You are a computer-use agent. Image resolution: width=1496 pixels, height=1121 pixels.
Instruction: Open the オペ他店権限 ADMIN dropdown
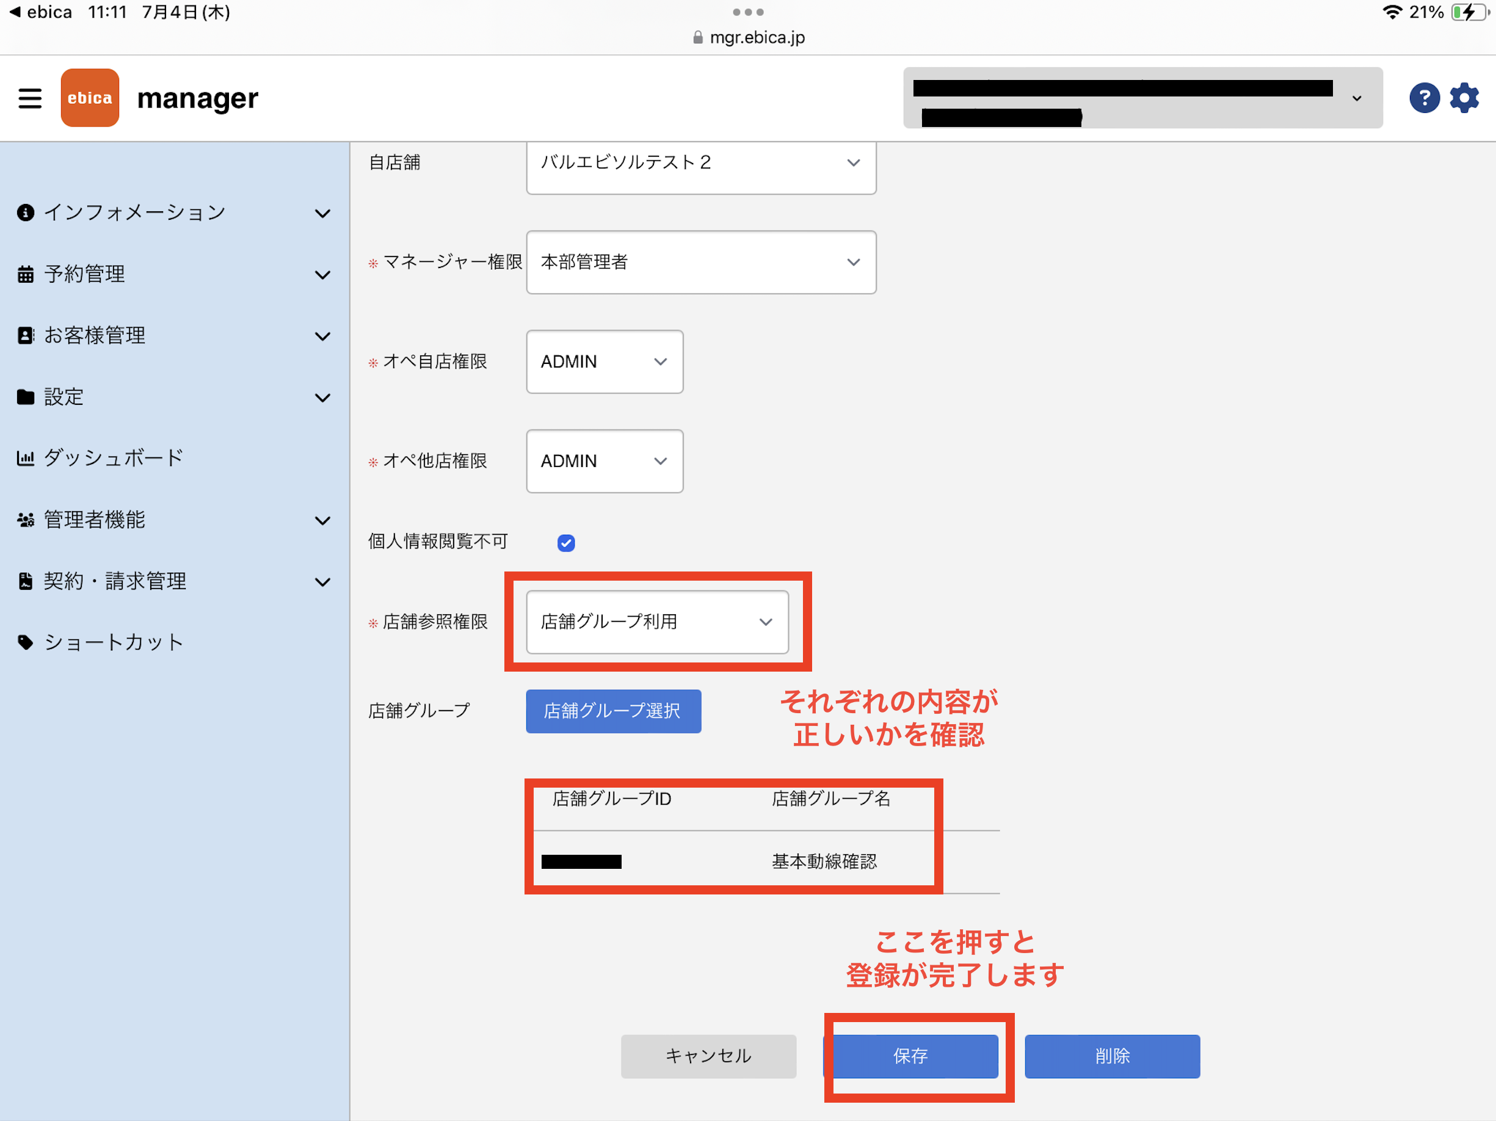pos(605,461)
